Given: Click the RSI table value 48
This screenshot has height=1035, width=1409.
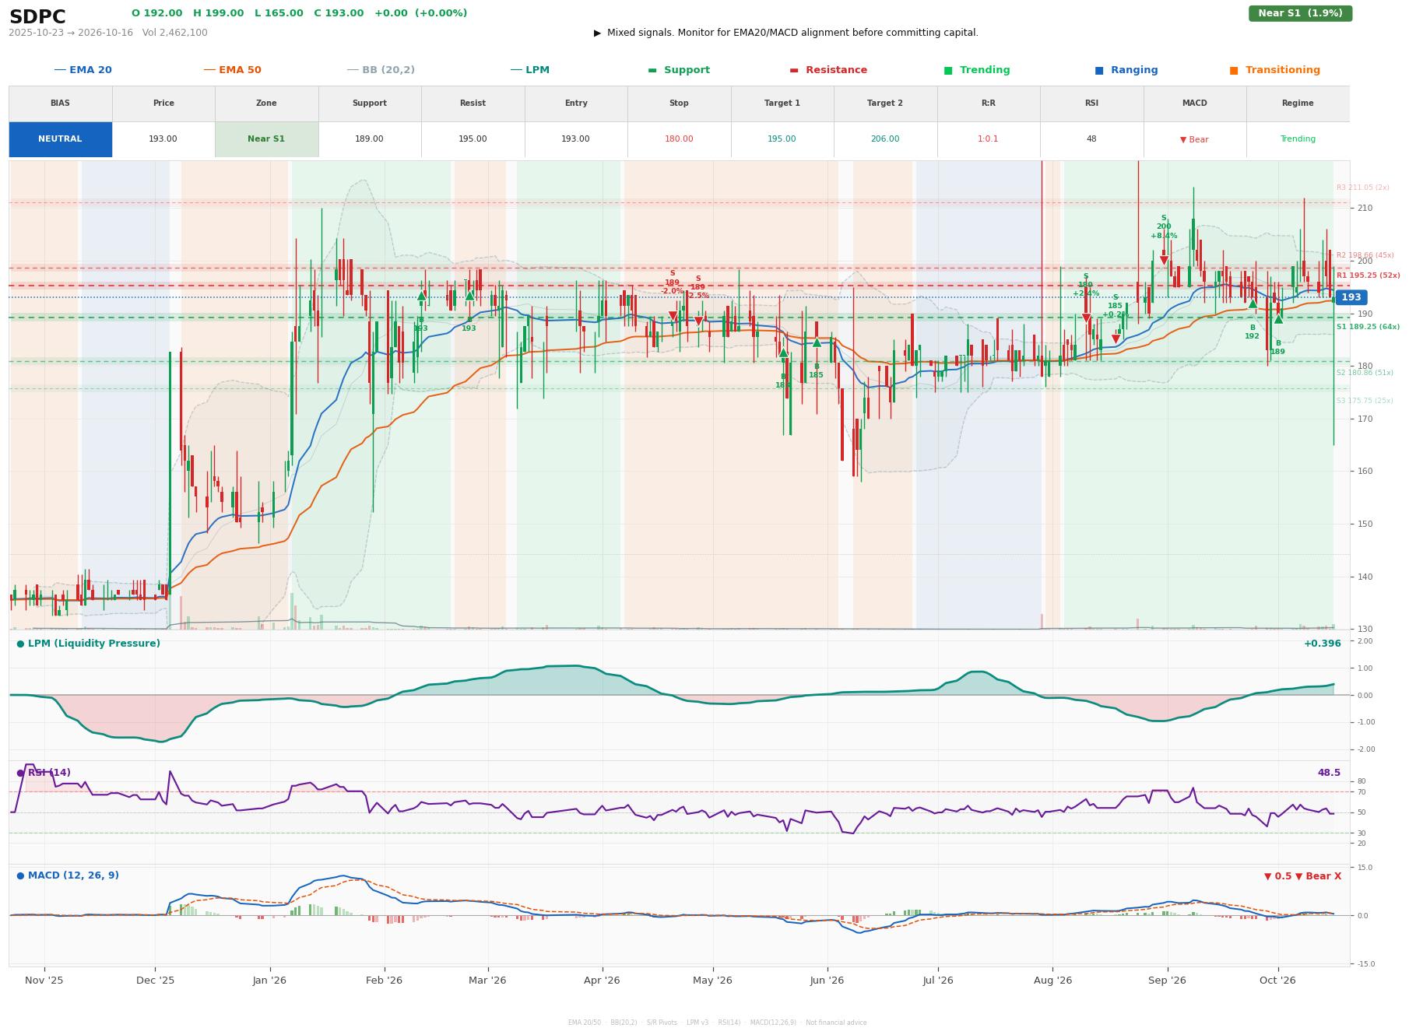Looking at the screenshot, I should (x=1091, y=139).
